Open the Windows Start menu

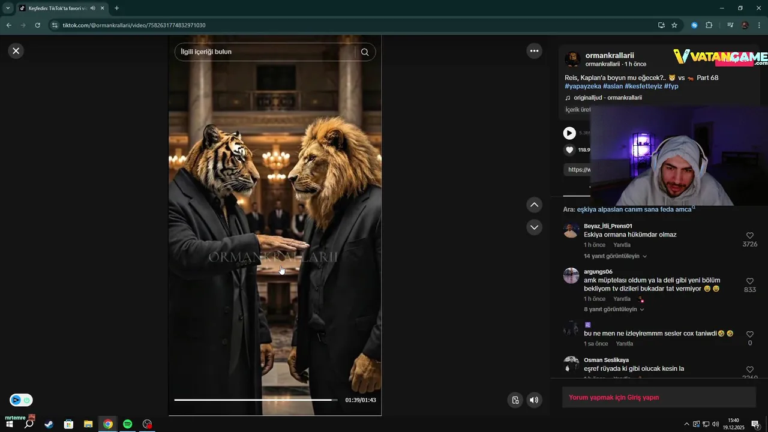9,424
